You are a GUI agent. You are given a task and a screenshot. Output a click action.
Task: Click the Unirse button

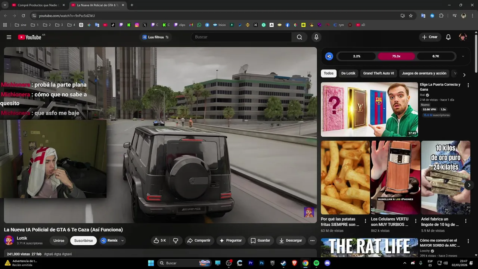tap(59, 241)
